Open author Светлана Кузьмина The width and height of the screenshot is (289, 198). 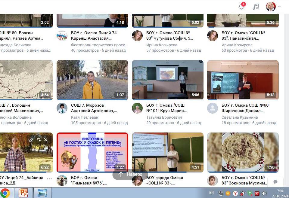click(240, 117)
